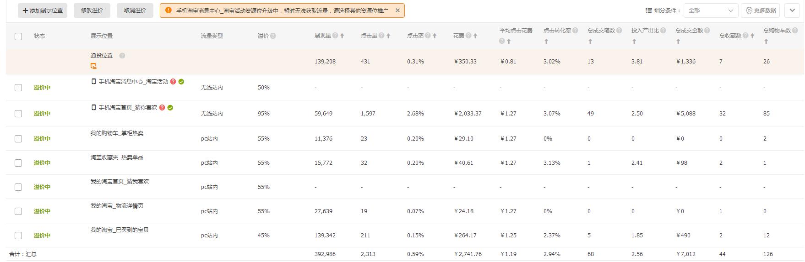
Task: Click the help icon next to 点击转化率
Action: click(575, 31)
